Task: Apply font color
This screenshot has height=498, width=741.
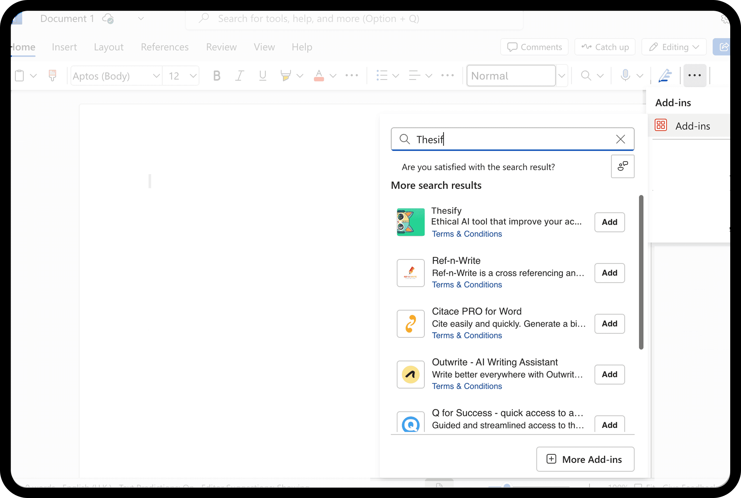Action: click(318, 76)
